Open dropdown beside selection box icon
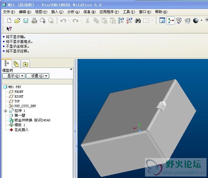The width and height of the screenshot is (208, 178). point(152,20)
